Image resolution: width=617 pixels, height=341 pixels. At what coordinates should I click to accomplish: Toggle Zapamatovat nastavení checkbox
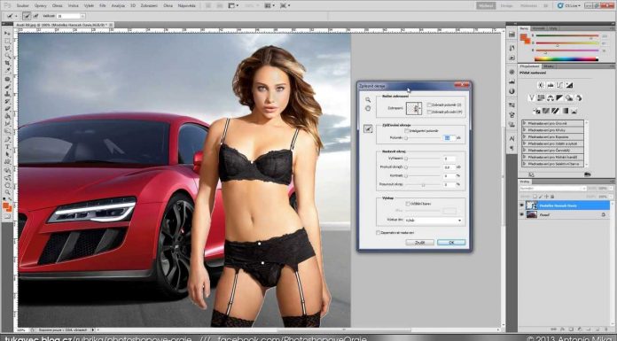[x=379, y=233]
